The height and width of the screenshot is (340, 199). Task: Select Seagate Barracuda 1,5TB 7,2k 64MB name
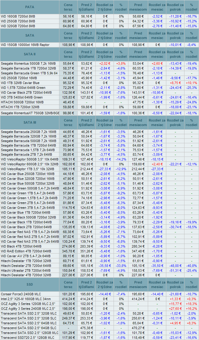pos(28,150)
